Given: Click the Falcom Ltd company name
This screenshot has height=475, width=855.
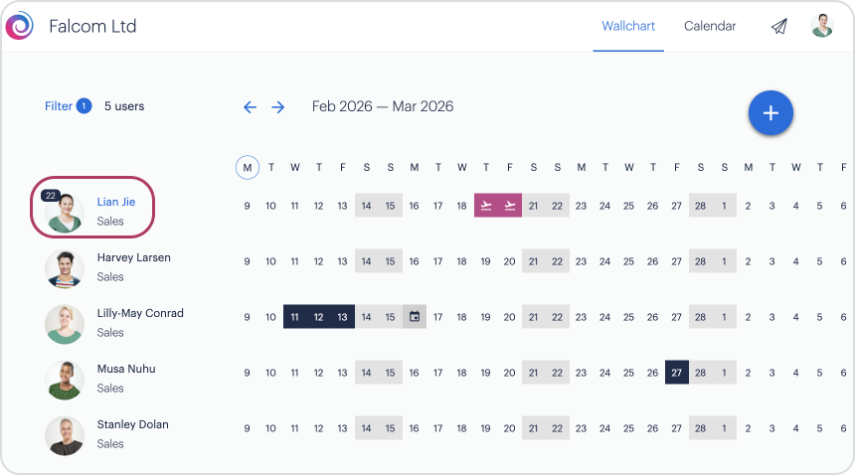Looking at the screenshot, I should (x=92, y=26).
